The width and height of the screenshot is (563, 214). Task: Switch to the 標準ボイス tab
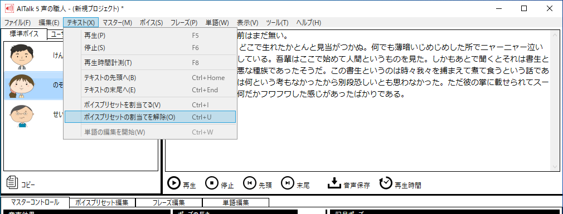click(x=24, y=34)
